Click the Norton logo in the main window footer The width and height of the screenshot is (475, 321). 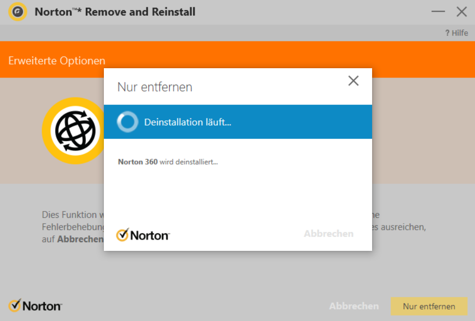click(x=35, y=305)
